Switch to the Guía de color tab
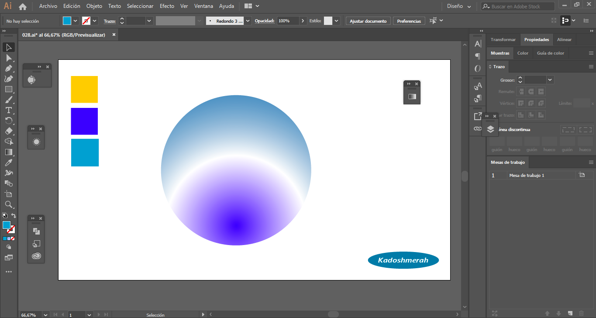 coord(551,53)
